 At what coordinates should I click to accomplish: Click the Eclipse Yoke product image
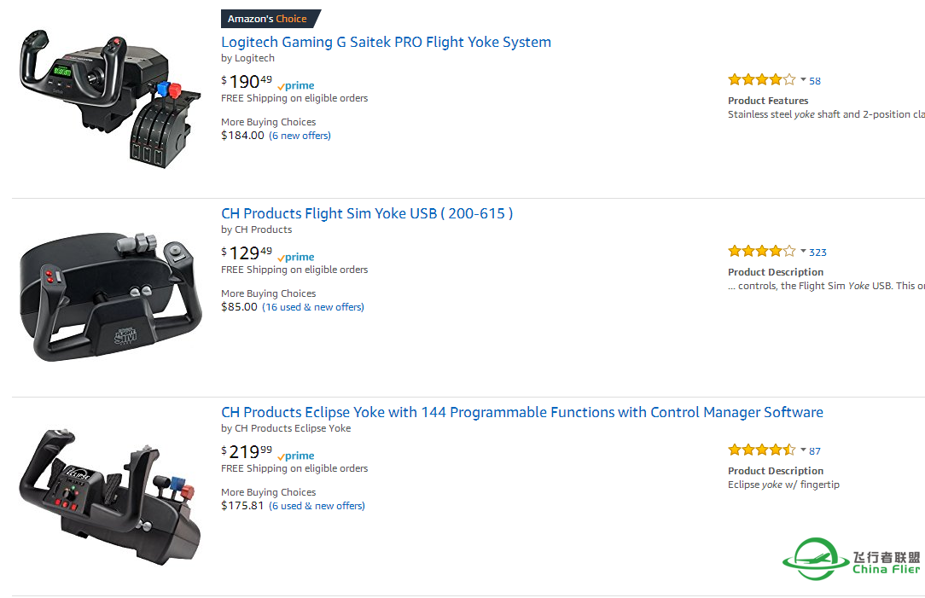(110, 496)
